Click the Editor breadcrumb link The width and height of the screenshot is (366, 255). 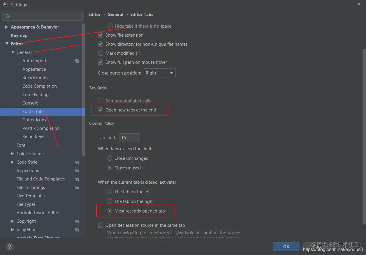94,15
